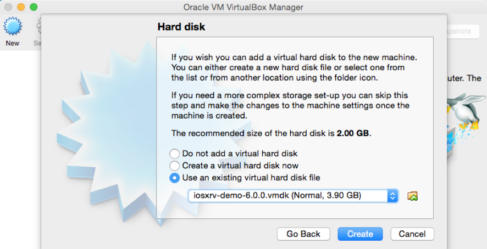The width and height of the screenshot is (487, 249).
Task: Click the yellow minimize window button
Action: 21,7
